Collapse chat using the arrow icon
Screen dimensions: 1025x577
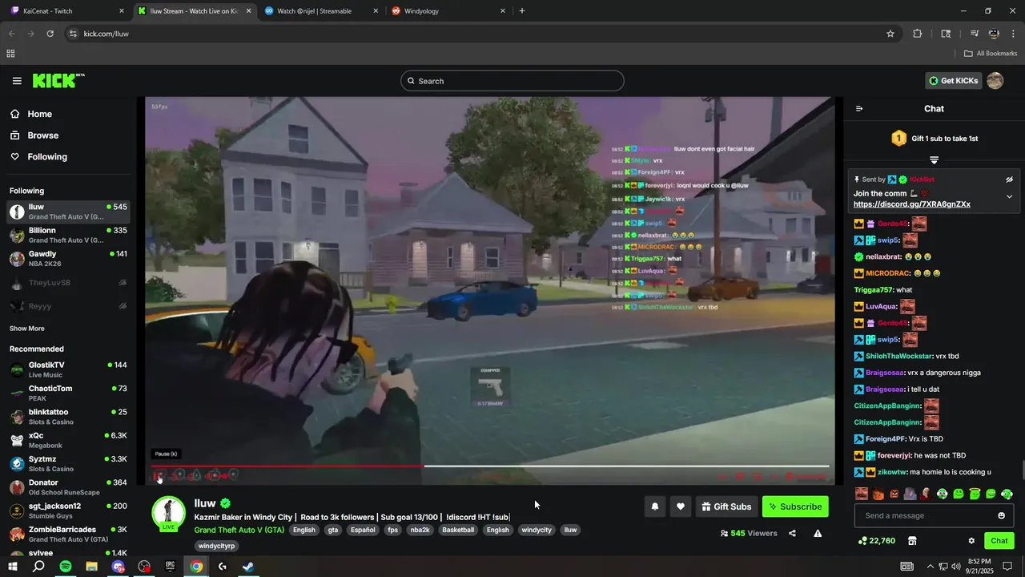(x=859, y=109)
